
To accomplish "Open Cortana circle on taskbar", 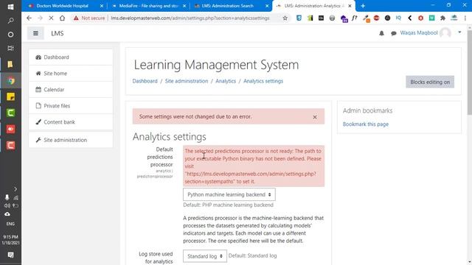I will [x=10, y=35].
